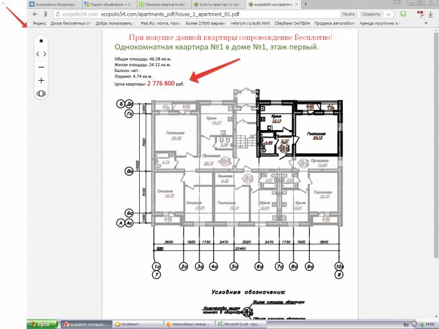Click the fit-to-page icon in PDF toolbar
Viewport: 439px width, 329px height.
pos(41,93)
